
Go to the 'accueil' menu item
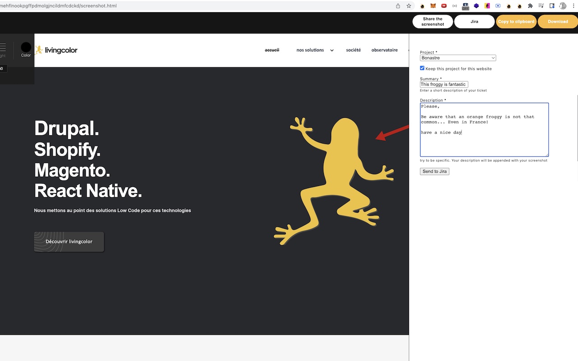tap(272, 50)
